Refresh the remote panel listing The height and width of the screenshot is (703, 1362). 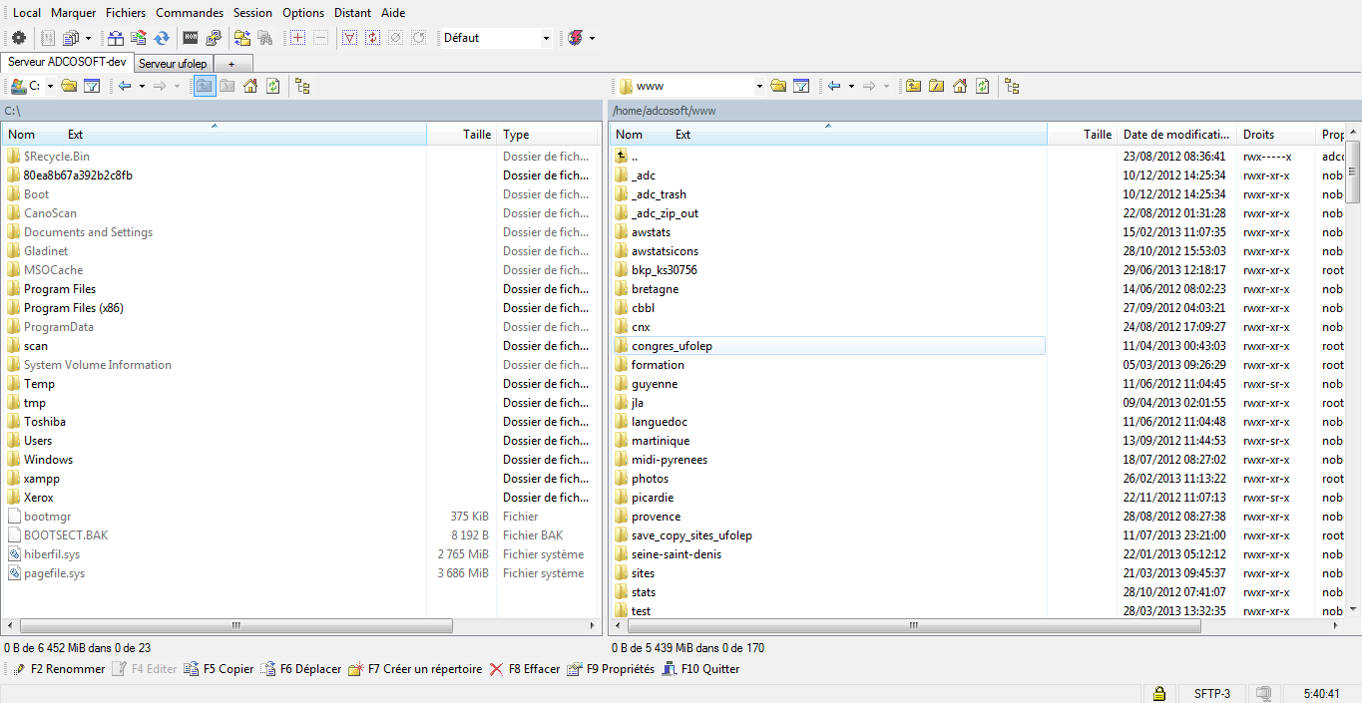click(983, 86)
